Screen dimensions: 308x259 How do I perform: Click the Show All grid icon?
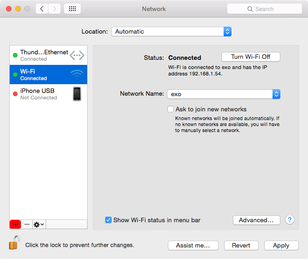(72, 9)
